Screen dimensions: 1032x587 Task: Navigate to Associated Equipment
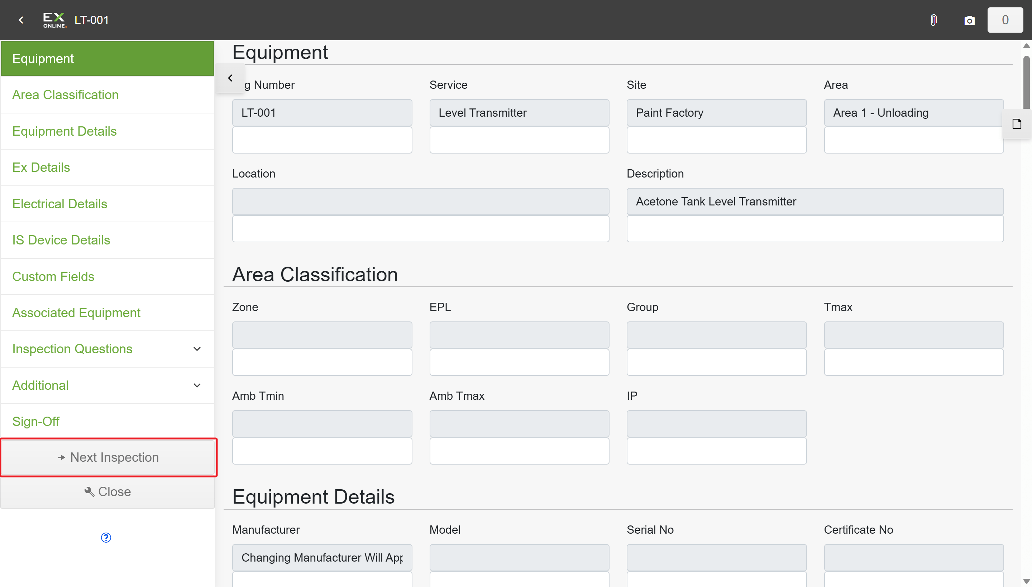coord(107,313)
